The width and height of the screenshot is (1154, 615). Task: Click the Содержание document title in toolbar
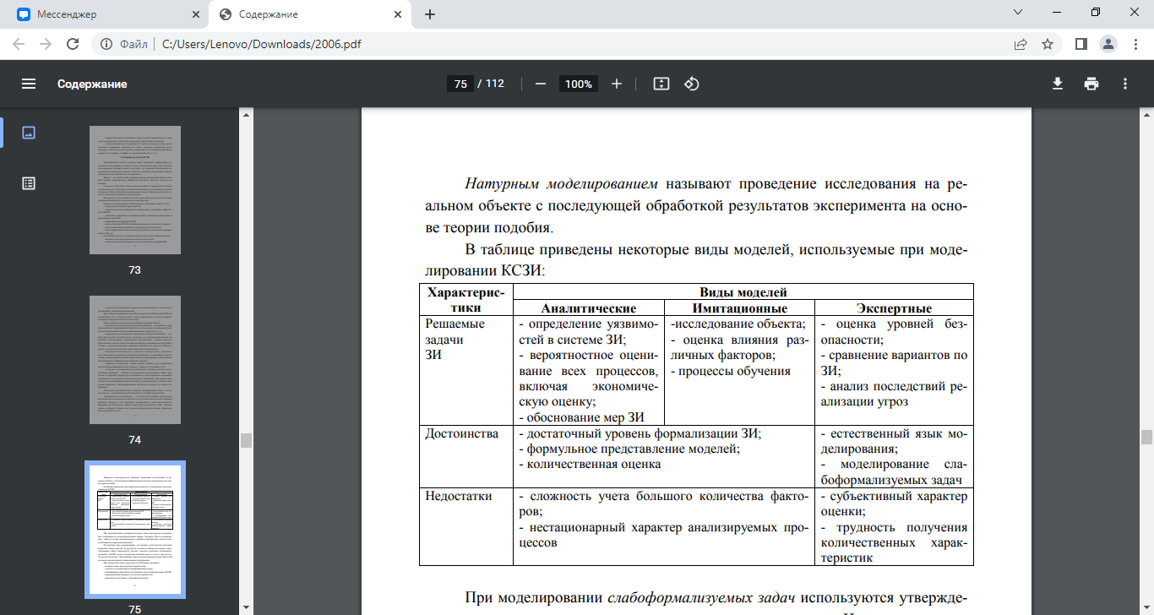click(92, 84)
